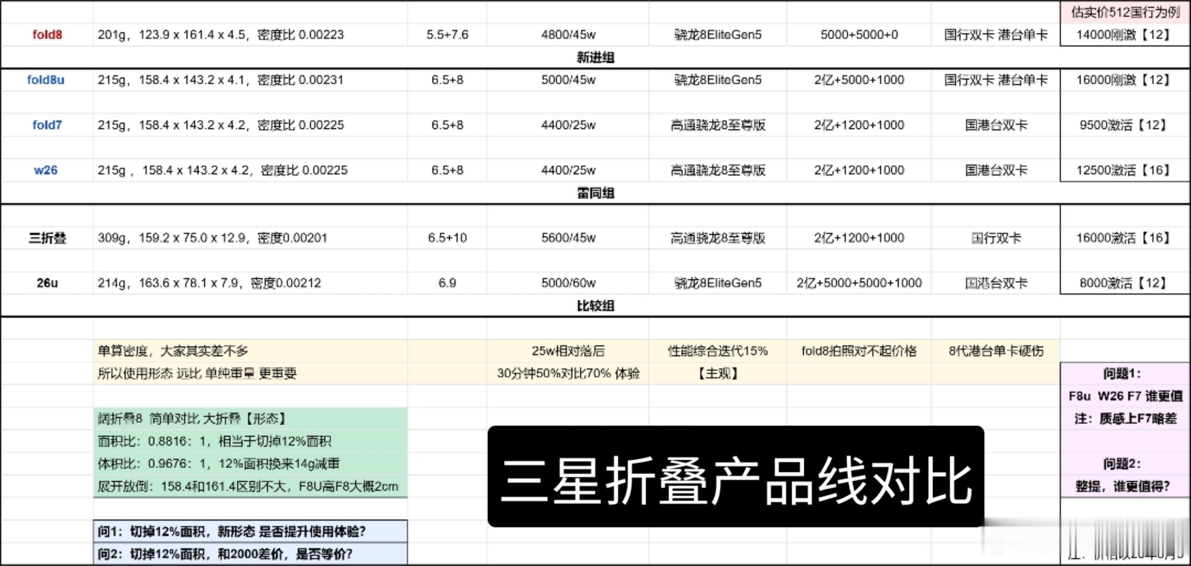Screen dimensions: 1191x566
Task: Select the 面积比：0.8816：1 cell
Action: [251, 441]
